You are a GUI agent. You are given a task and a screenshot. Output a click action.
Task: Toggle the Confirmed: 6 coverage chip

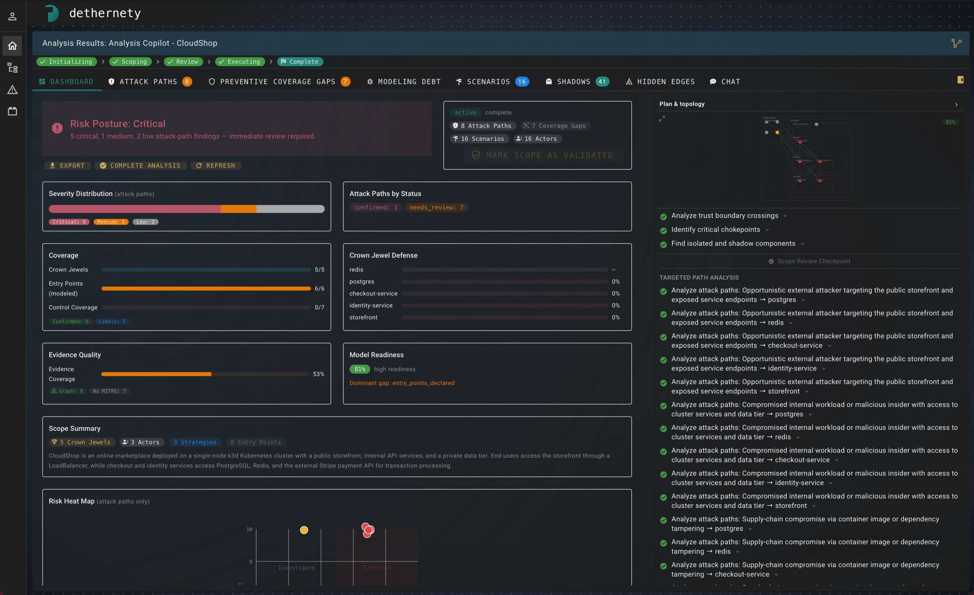pyautogui.click(x=70, y=321)
